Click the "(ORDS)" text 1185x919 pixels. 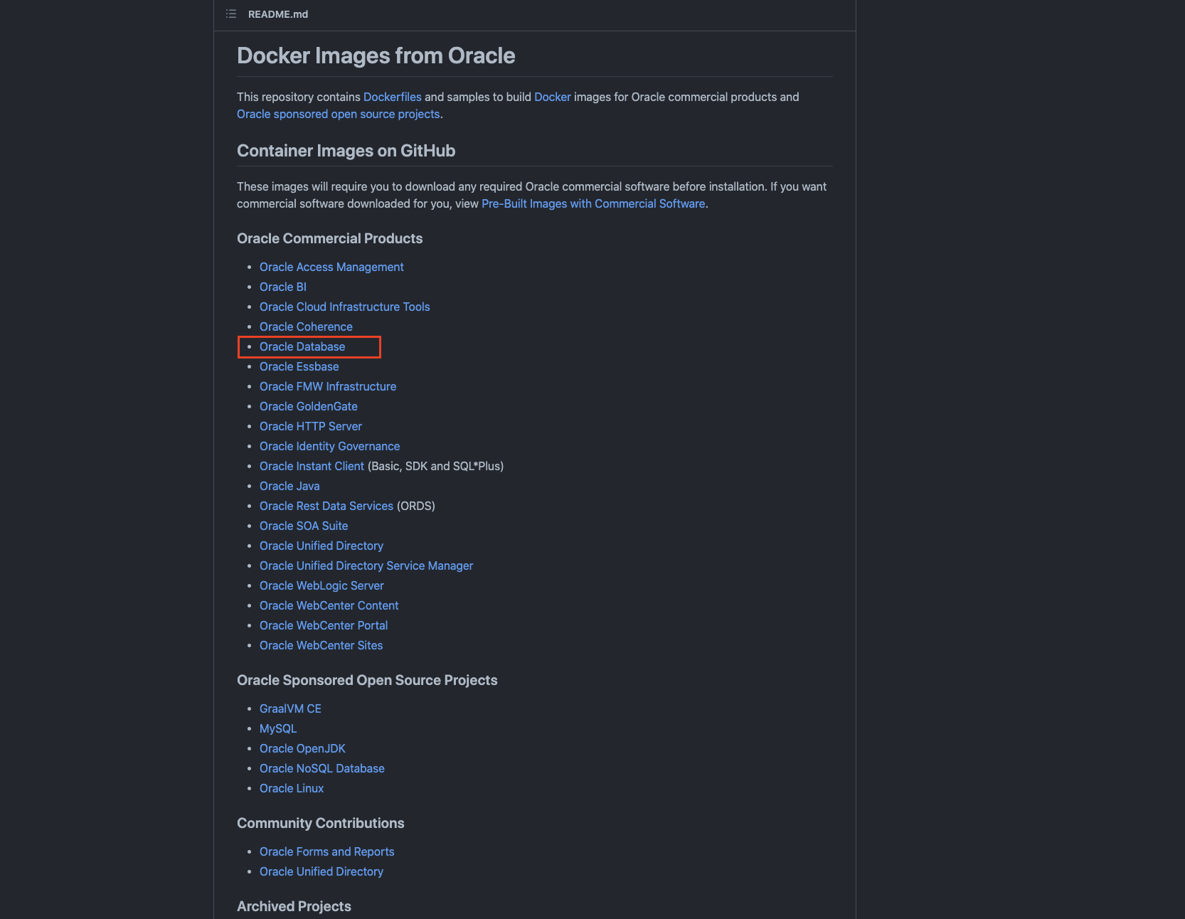click(x=416, y=506)
